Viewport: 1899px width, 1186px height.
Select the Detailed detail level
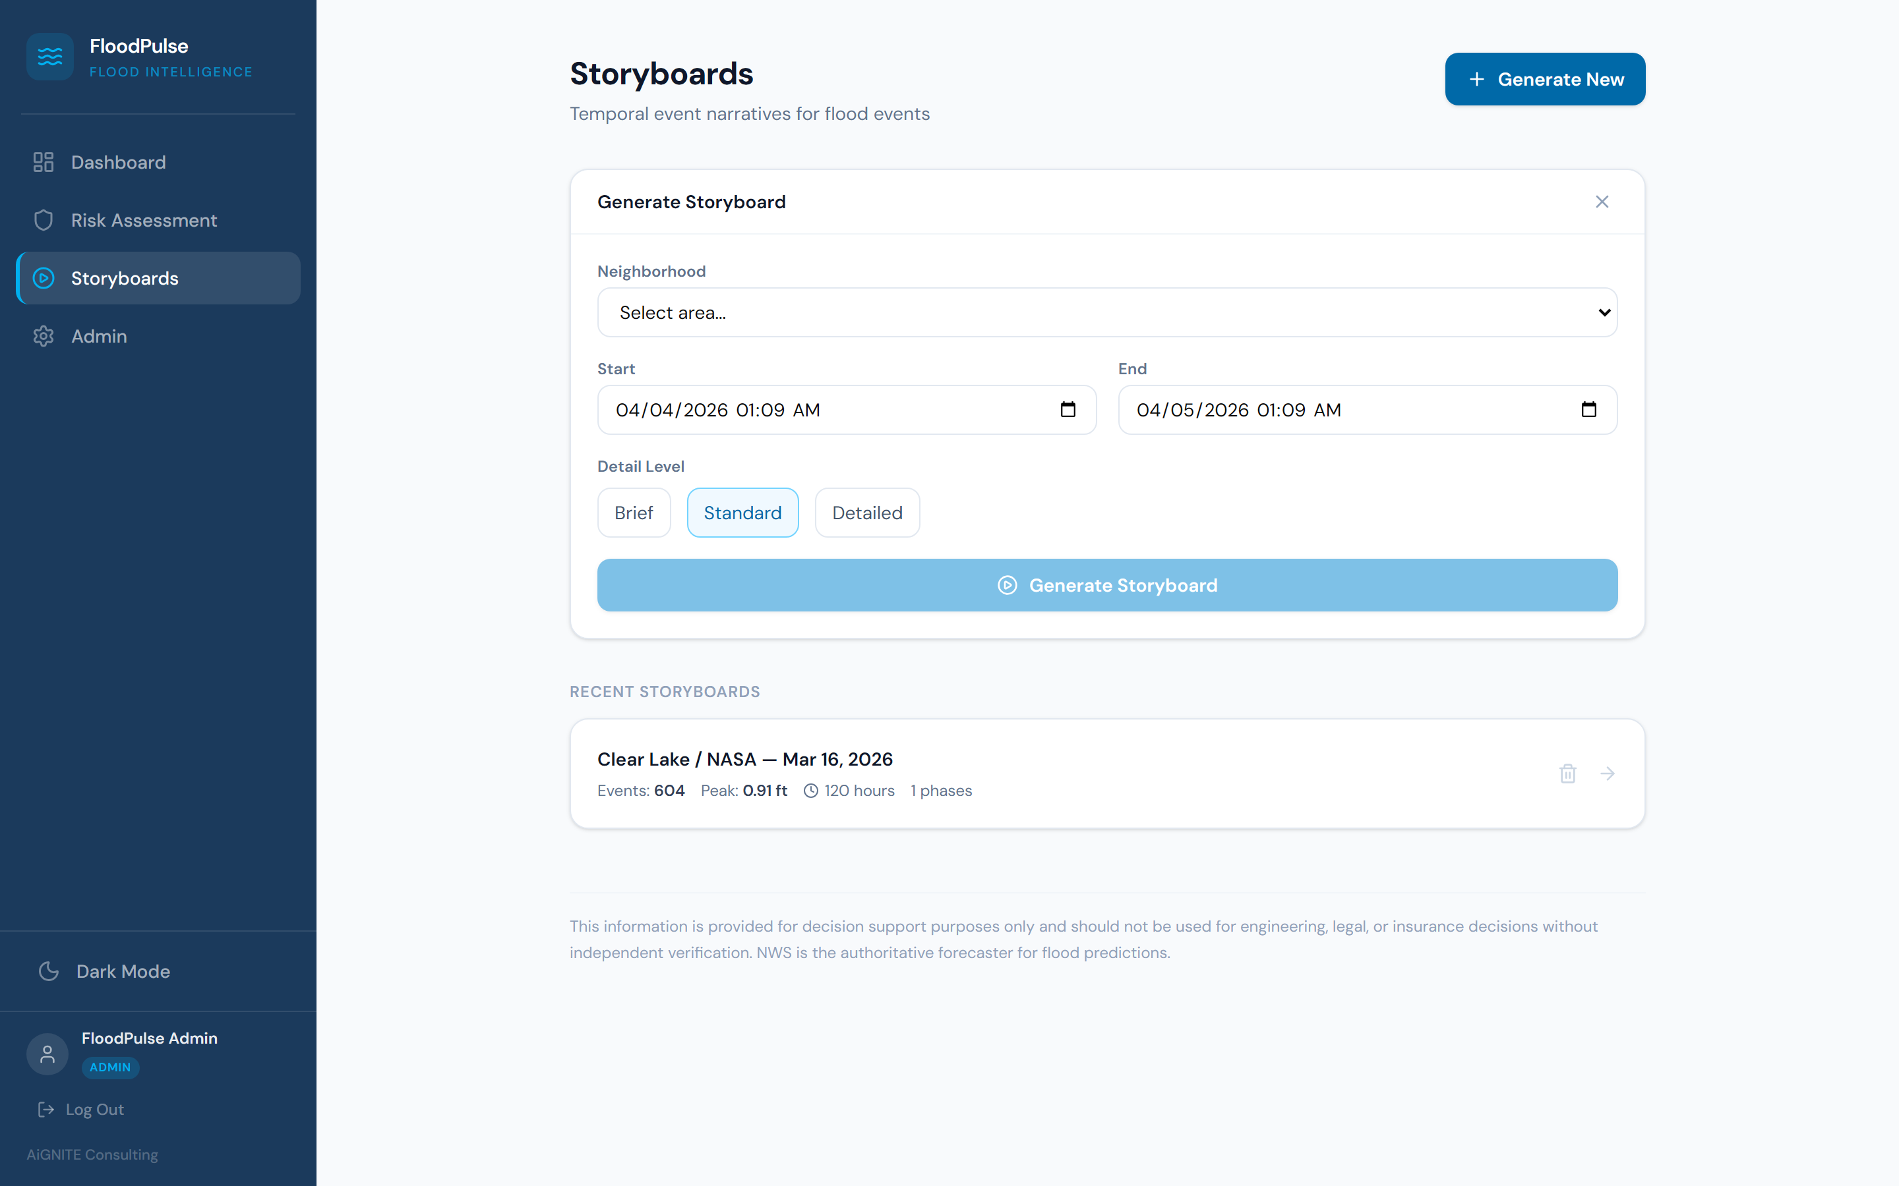click(867, 512)
